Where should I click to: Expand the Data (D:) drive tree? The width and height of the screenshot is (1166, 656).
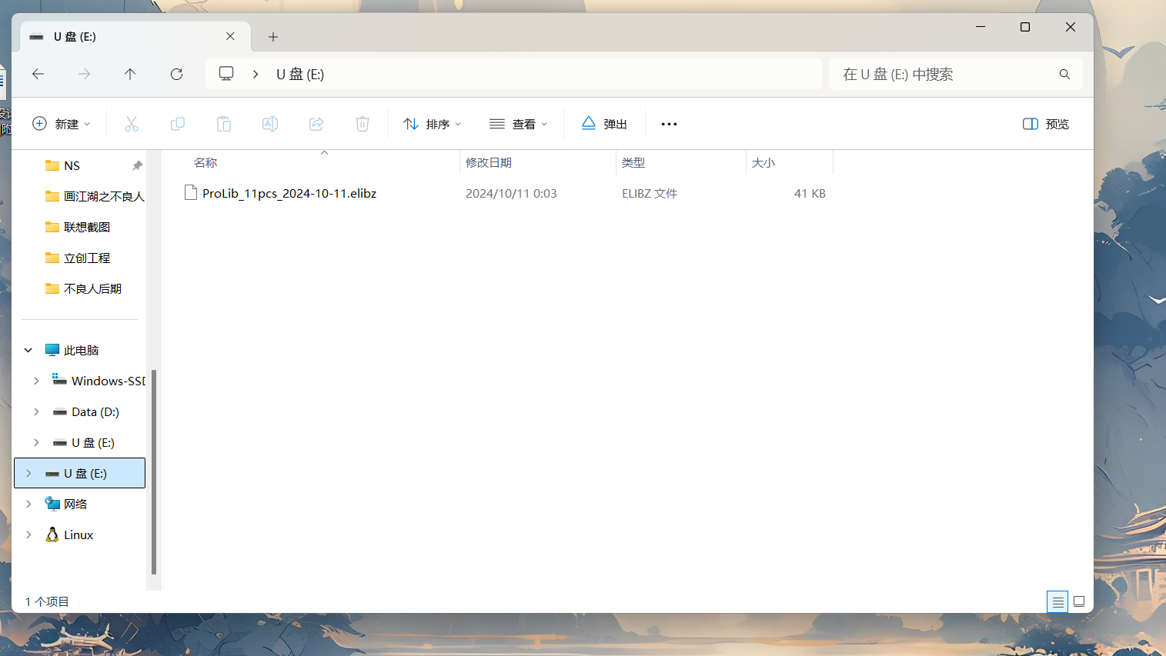tap(36, 412)
